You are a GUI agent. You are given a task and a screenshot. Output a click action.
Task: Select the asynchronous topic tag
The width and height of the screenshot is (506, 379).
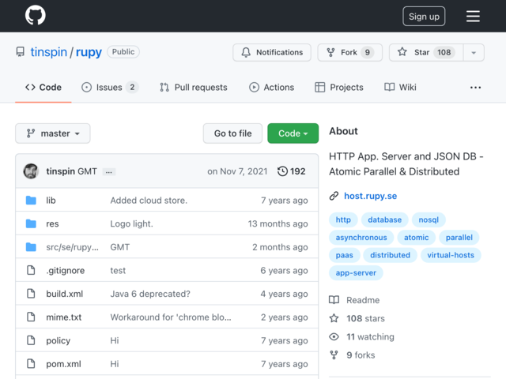tap(361, 238)
